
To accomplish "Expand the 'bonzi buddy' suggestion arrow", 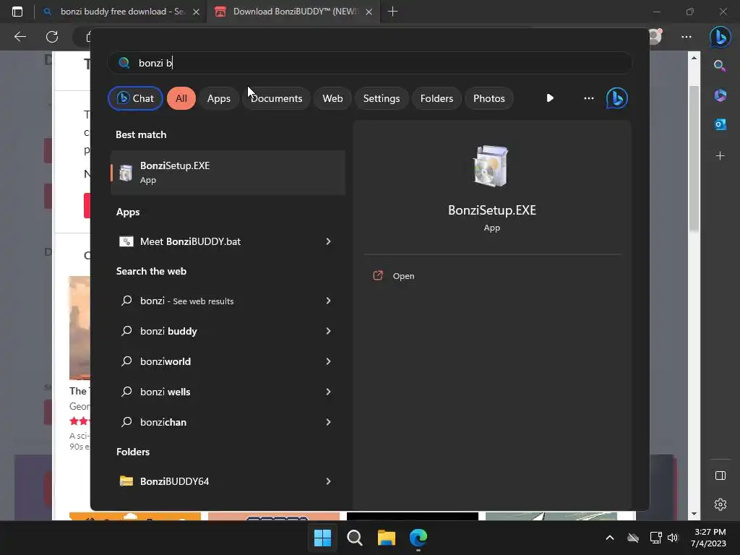I will [x=329, y=331].
